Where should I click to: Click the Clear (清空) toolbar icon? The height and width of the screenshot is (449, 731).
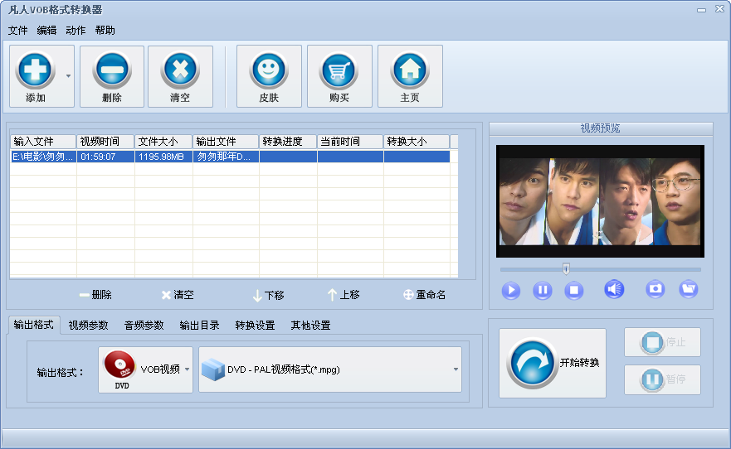[x=180, y=70]
